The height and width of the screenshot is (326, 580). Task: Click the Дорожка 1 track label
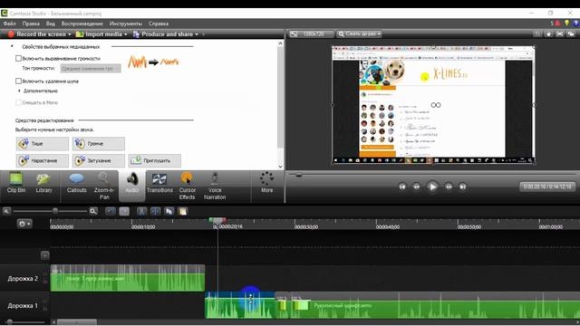point(23,306)
